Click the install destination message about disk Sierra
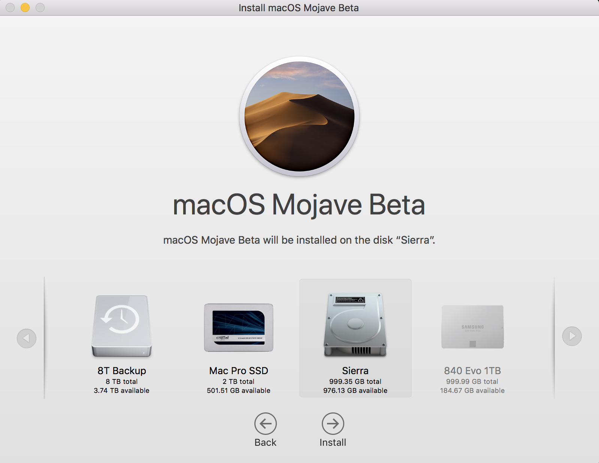 point(299,240)
